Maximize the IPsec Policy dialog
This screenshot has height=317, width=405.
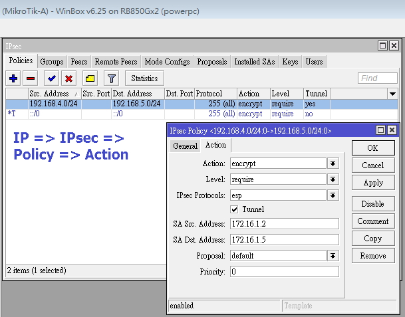click(x=380, y=130)
